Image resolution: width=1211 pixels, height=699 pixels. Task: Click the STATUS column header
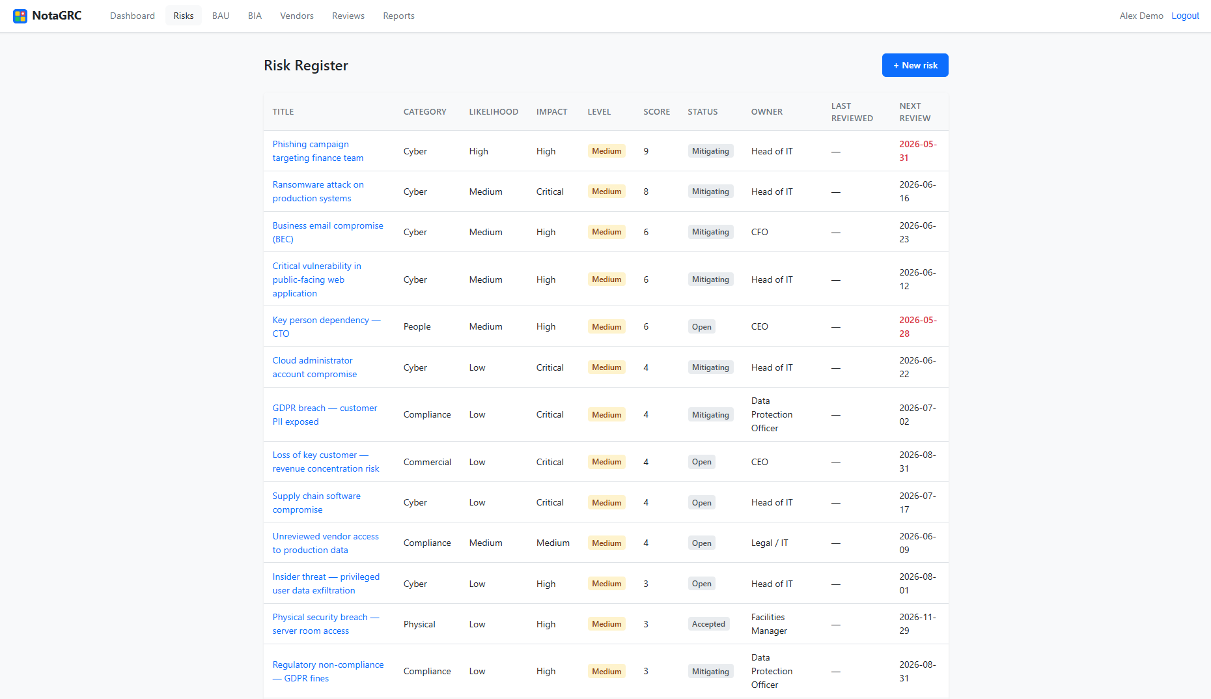tap(703, 112)
